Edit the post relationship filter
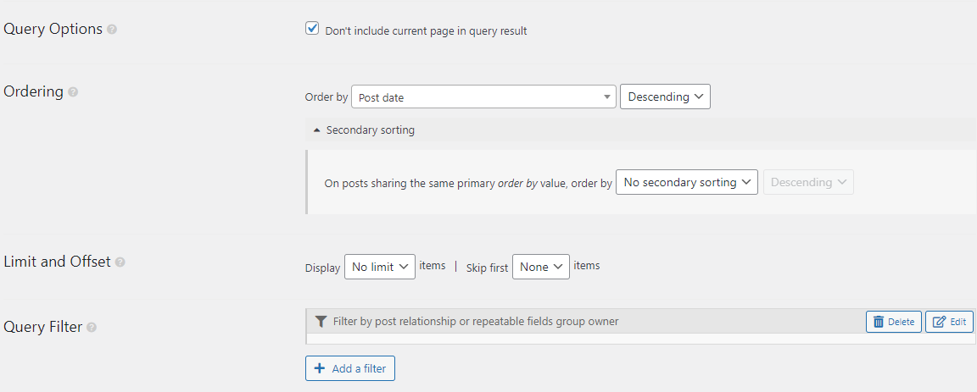The image size is (977, 392). click(x=950, y=322)
